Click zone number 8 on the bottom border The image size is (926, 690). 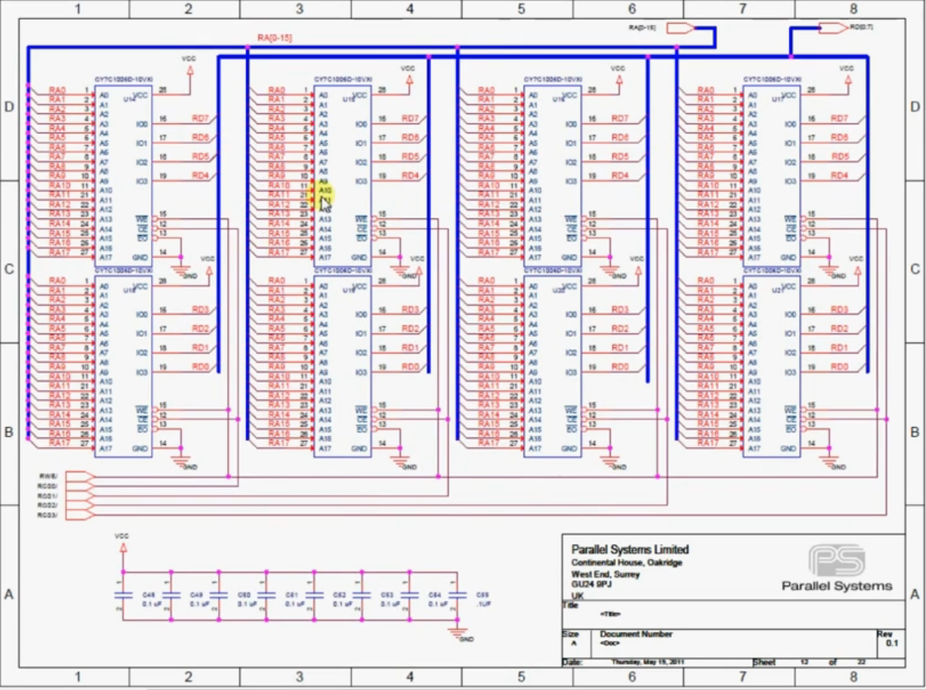coord(853,676)
